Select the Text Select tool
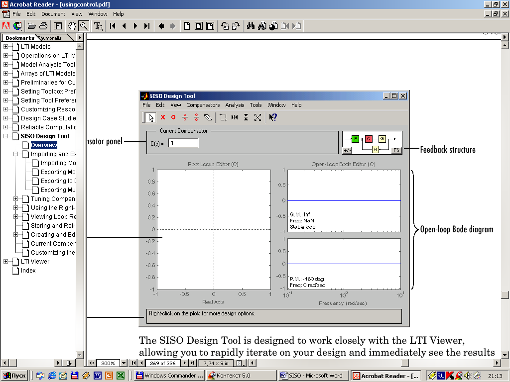Screen dimensions: 510x382 98,26
